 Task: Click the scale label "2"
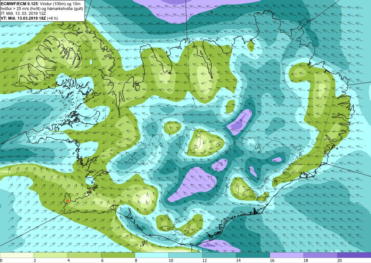pos(35,261)
